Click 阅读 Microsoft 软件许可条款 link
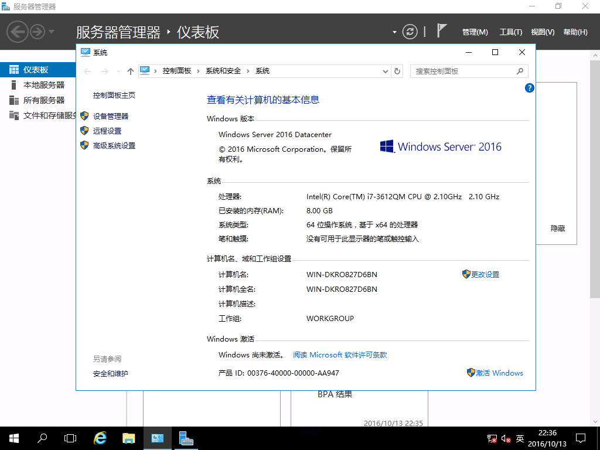The image size is (600, 450). point(340,354)
